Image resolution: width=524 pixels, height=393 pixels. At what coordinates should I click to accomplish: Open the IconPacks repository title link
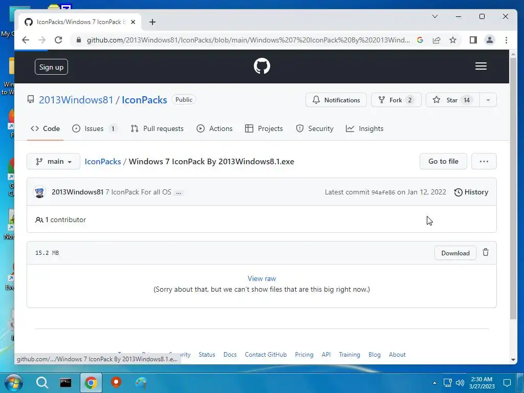click(144, 100)
